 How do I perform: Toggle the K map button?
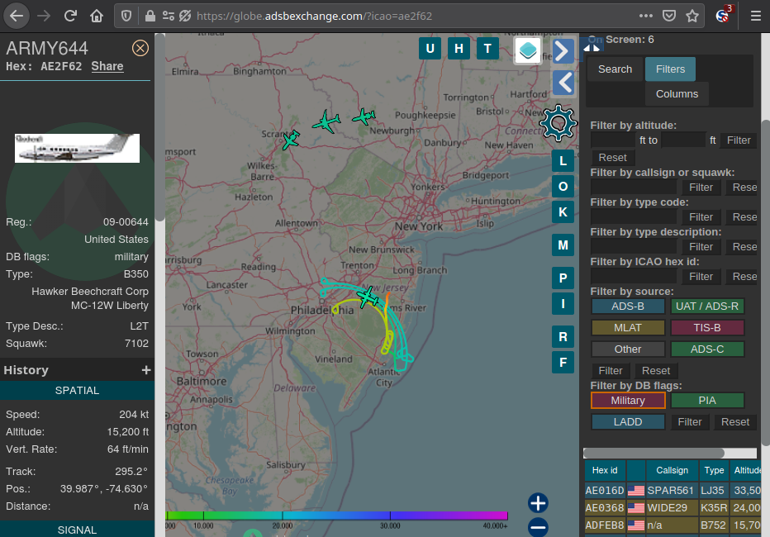[563, 212]
